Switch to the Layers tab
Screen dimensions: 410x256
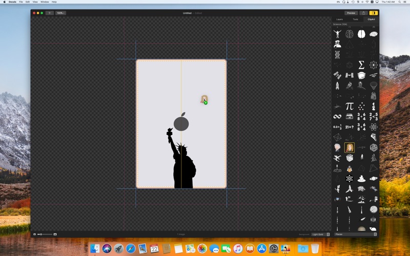point(339,19)
